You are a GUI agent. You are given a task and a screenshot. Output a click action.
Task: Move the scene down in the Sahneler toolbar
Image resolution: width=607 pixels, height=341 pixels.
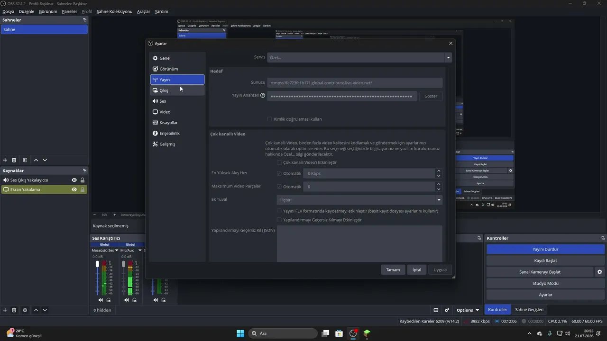[x=45, y=160]
